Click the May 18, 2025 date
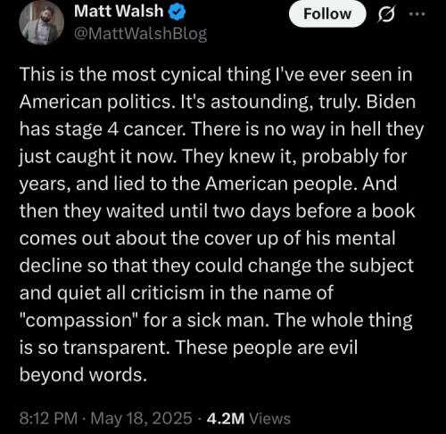 (141, 418)
